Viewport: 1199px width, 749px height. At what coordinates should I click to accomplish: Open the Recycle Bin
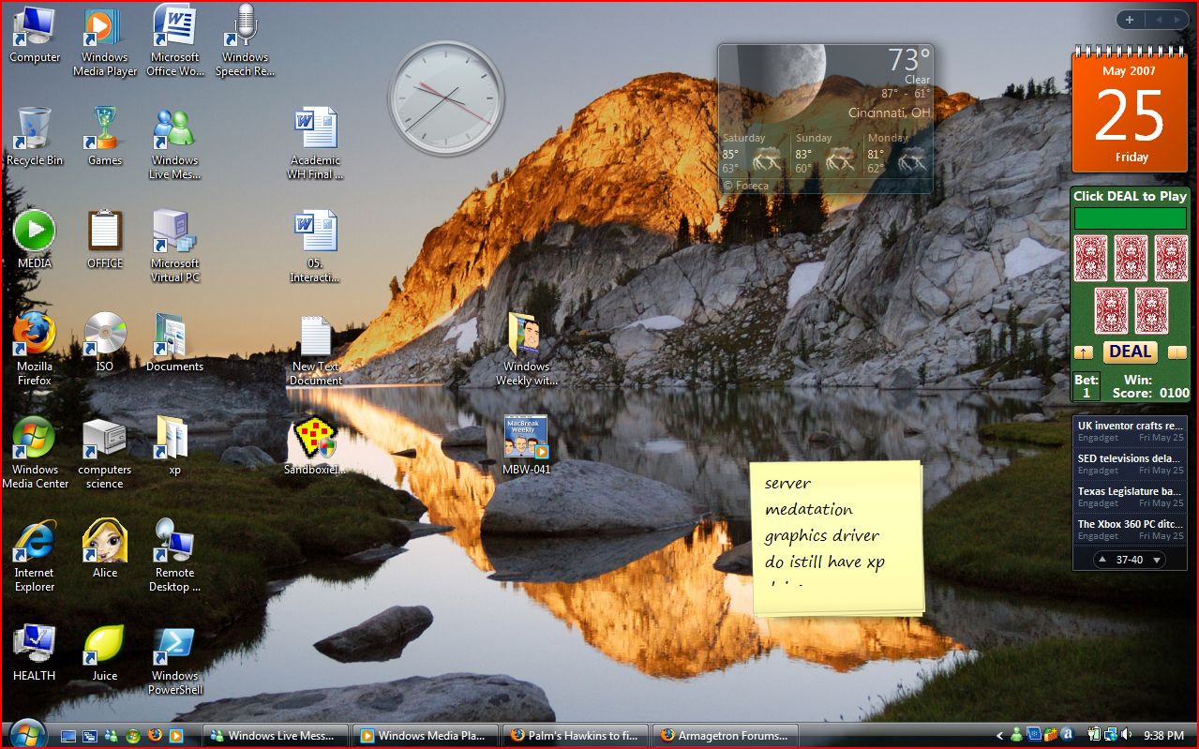click(34, 129)
